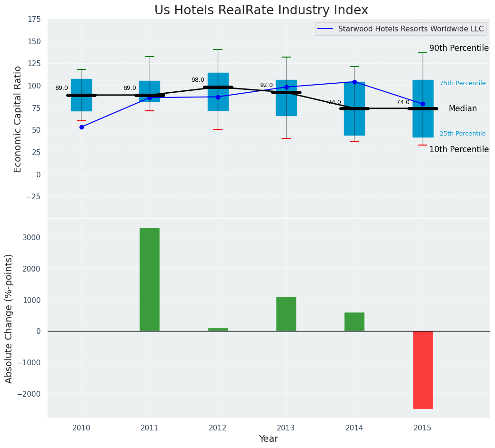Click the tall green 2011 change bar
The width and height of the screenshot is (495, 448).
click(150, 279)
